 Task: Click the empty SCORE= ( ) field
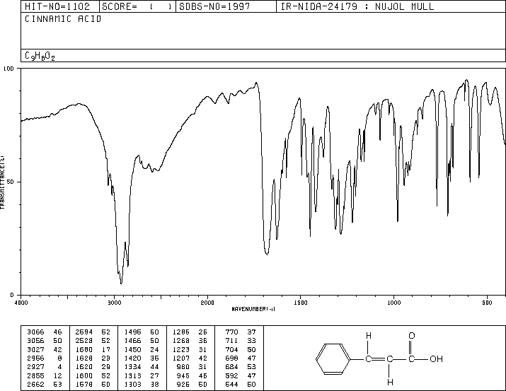pos(137,6)
